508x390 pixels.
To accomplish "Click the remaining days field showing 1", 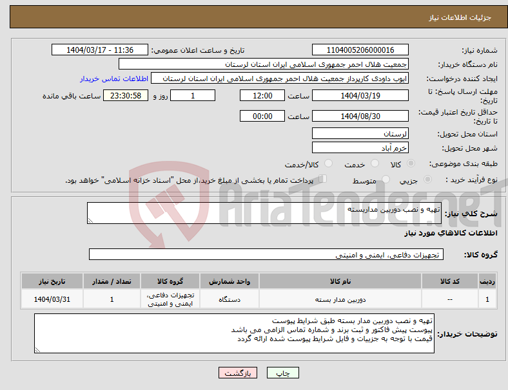I will coord(193,95).
